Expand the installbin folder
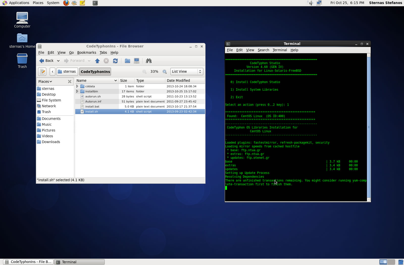Screen dimensions: 404x265 77,91
